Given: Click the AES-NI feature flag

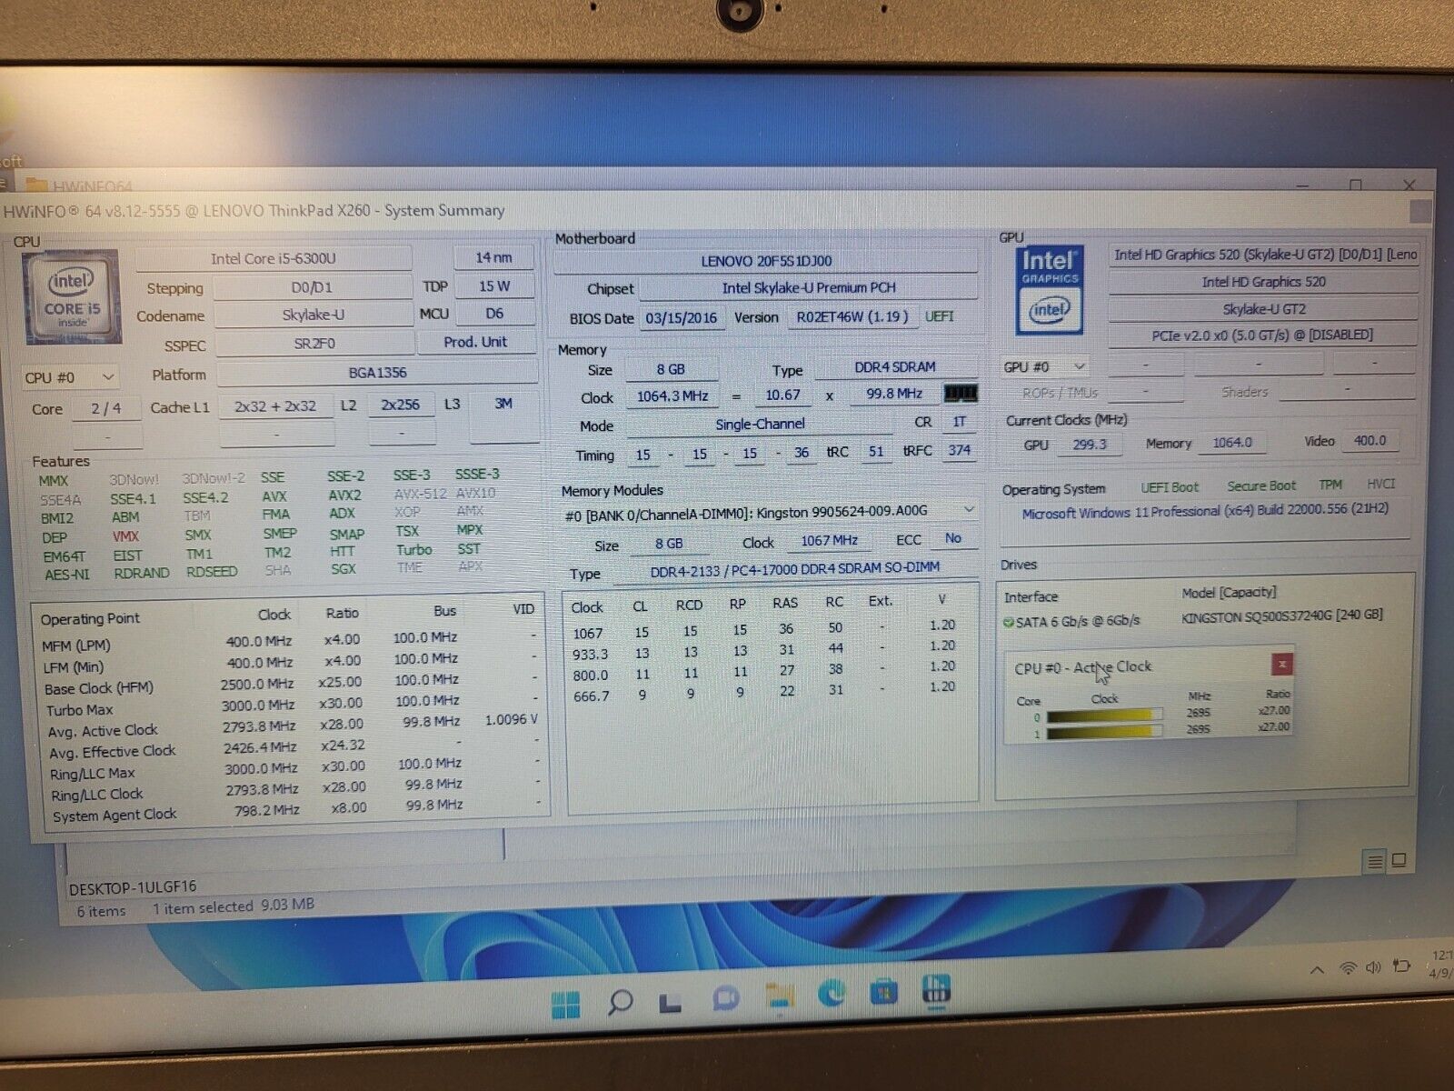Looking at the screenshot, I should [x=66, y=575].
